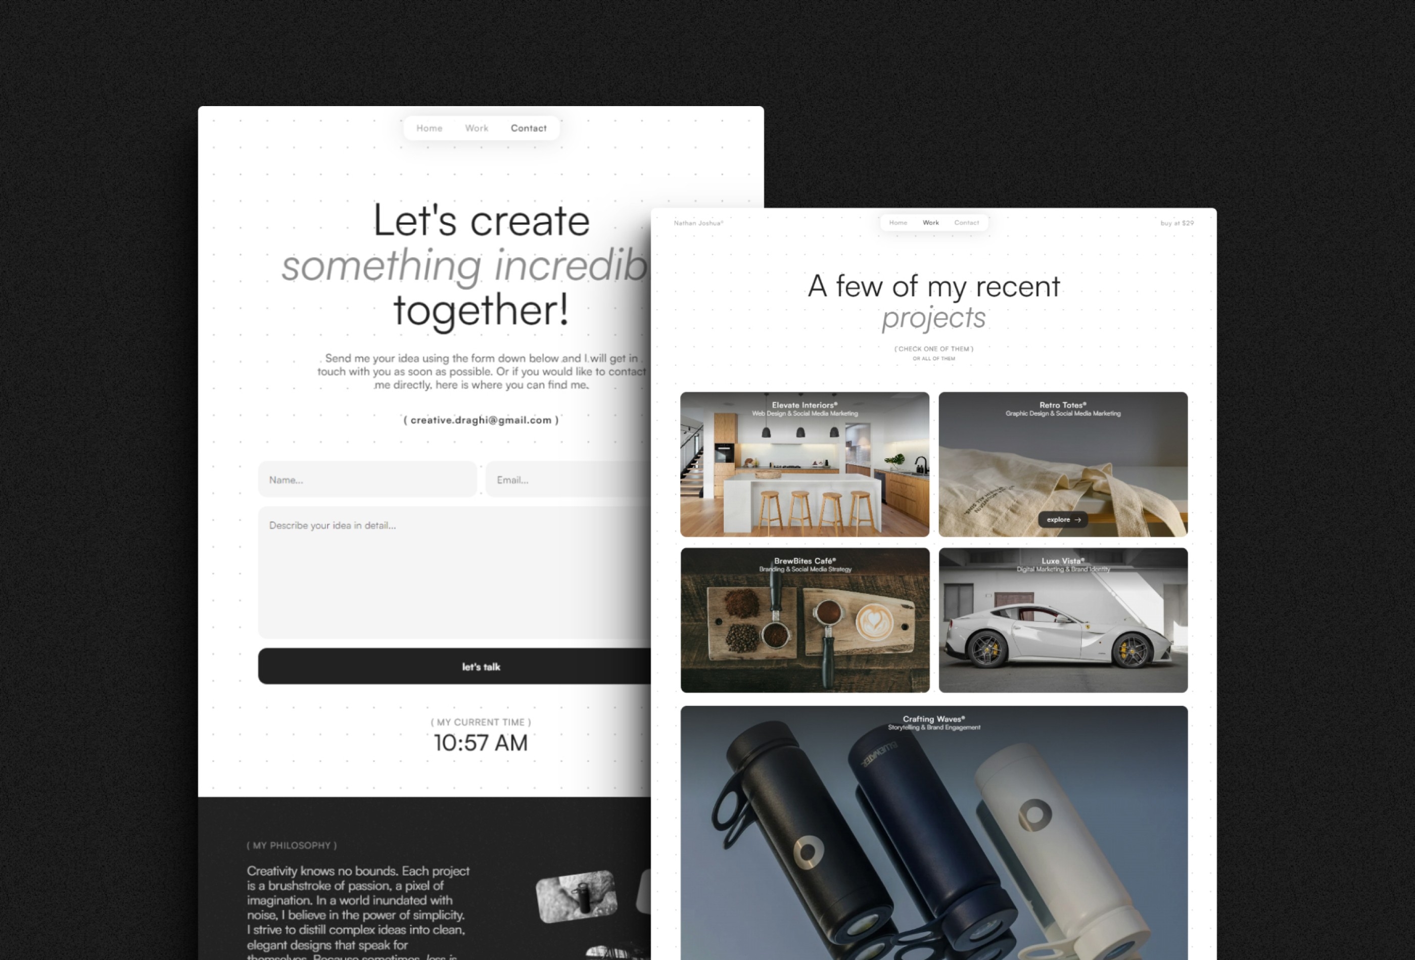The height and width of the screenshot is (960, 1415).
Task: Click the Home navigation menu item
Action: [429, 127]
